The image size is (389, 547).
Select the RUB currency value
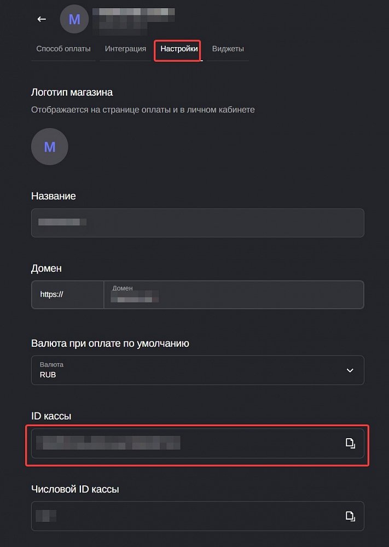point(48,375)
